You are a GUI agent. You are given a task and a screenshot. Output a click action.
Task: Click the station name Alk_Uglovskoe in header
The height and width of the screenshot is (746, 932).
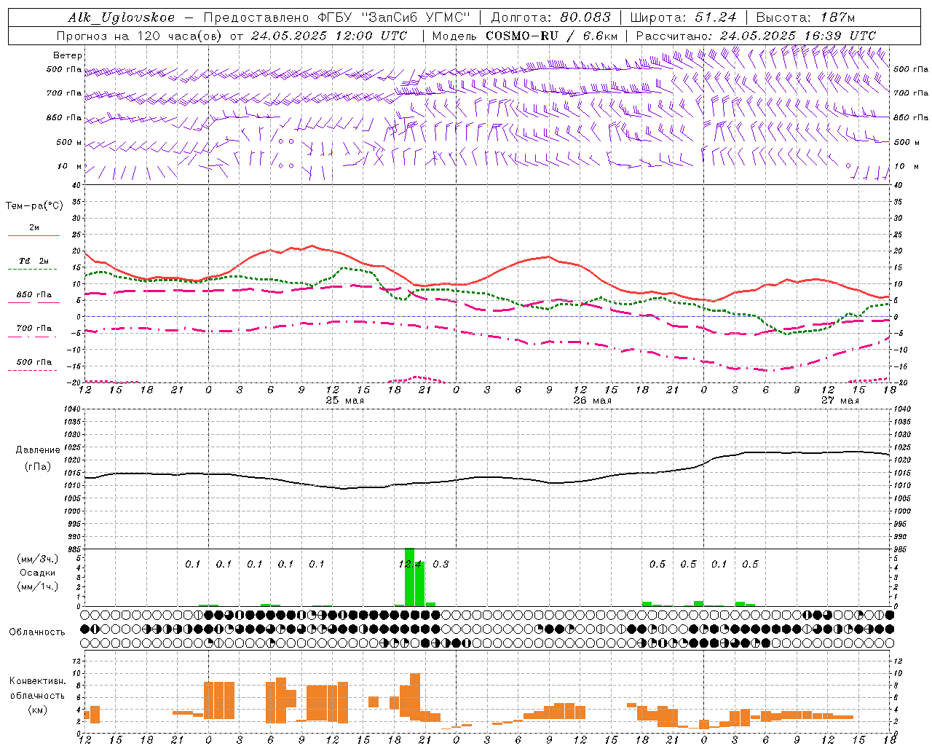[122, 17]
